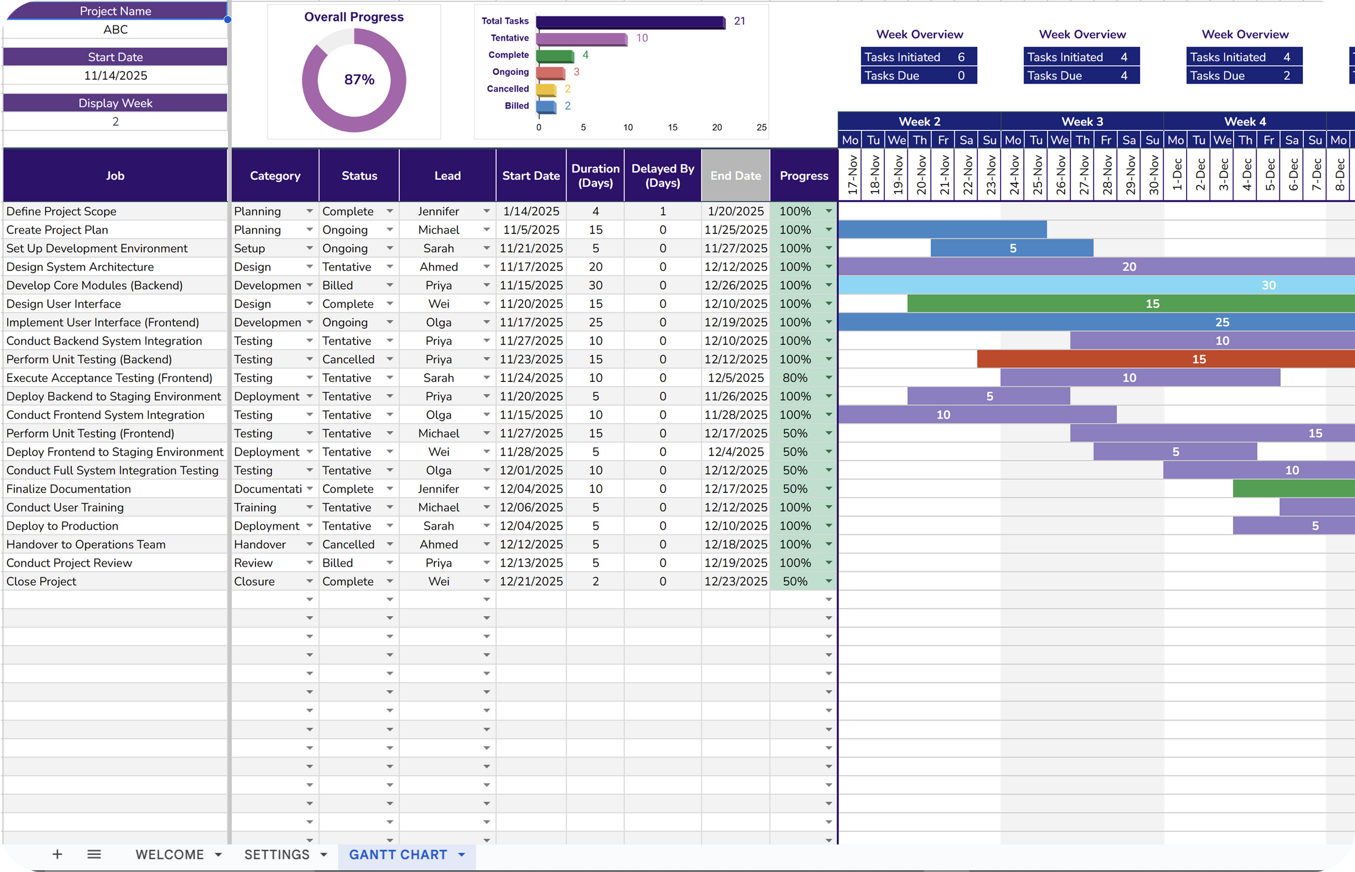Open the WELCOME tab dropdown arrow
Screen dimensions: 1355x872
[x=218, y=854]
